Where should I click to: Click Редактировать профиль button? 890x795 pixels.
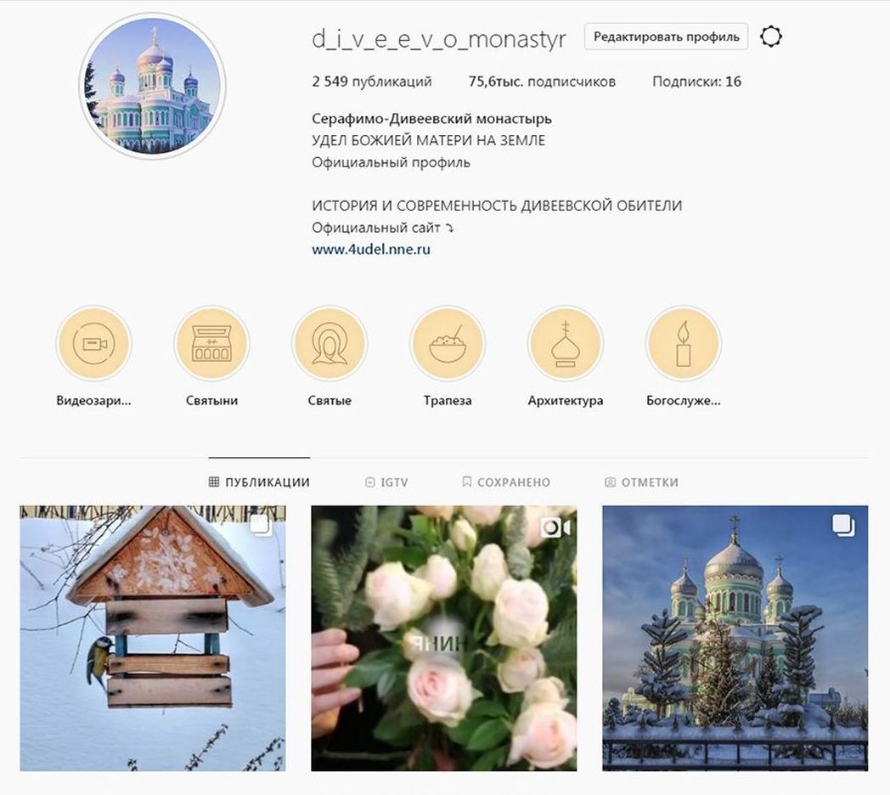coord(667,37)
